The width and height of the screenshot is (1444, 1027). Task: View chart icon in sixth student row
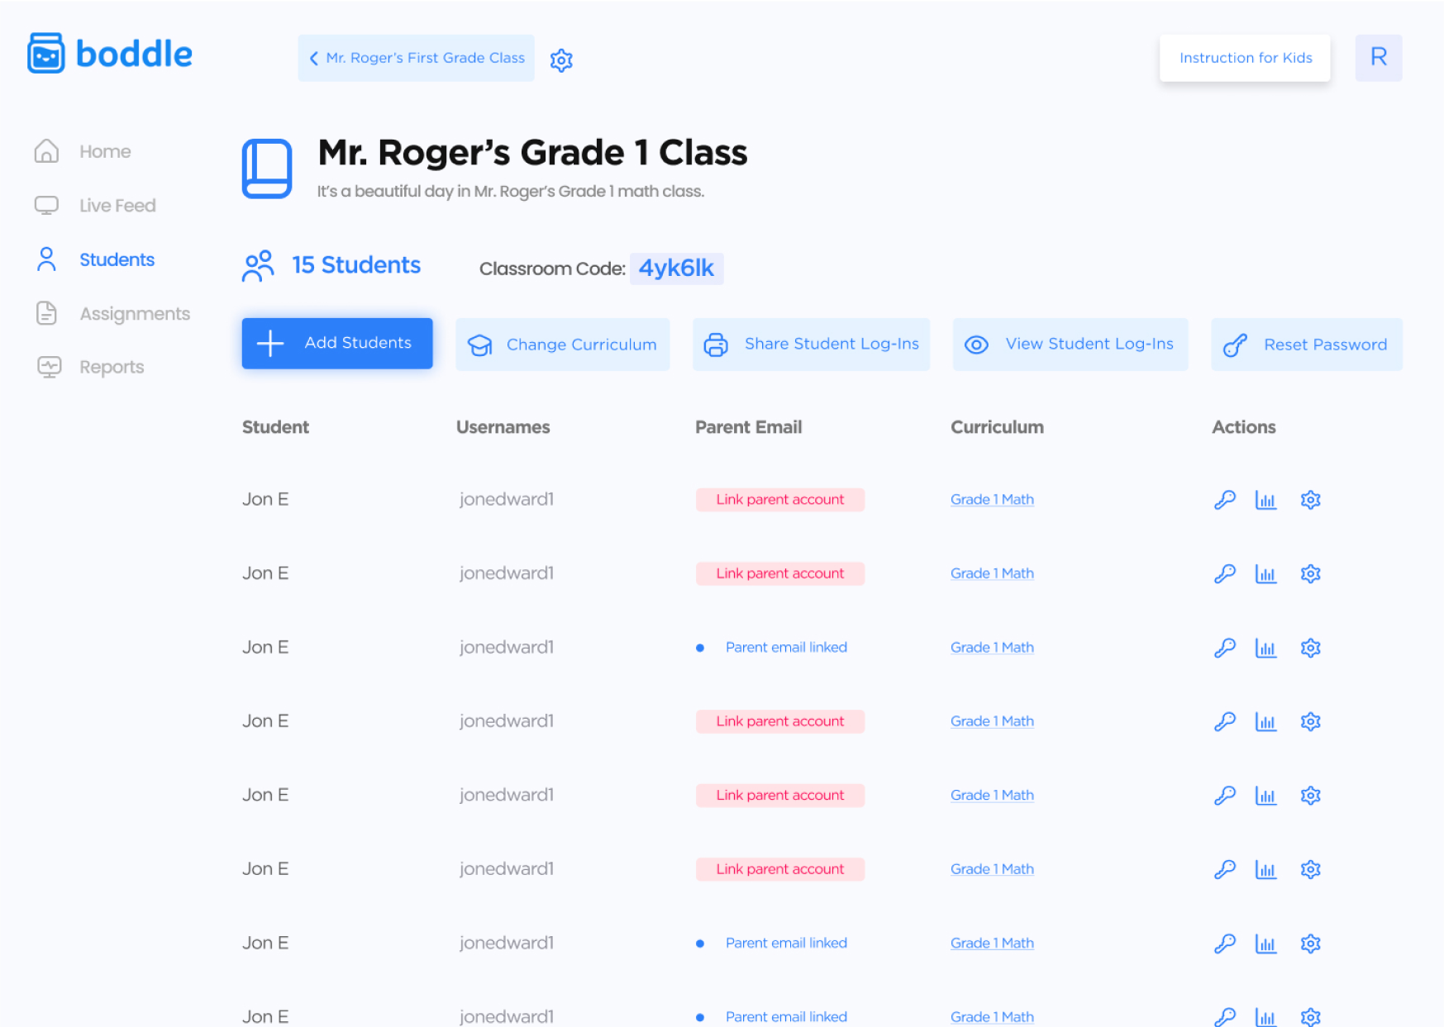(x=1265, y=869)
